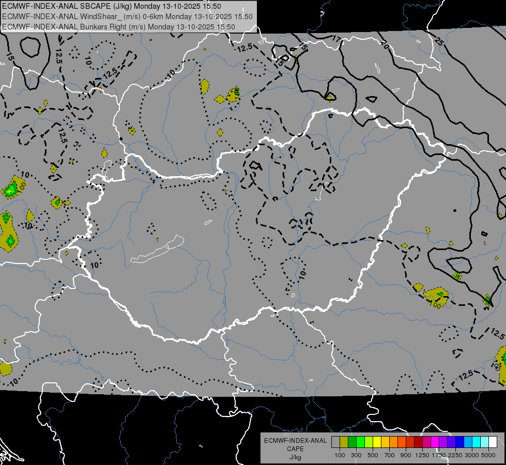Click the 17 contour label

pyautogui.click(x=336, y=39)
